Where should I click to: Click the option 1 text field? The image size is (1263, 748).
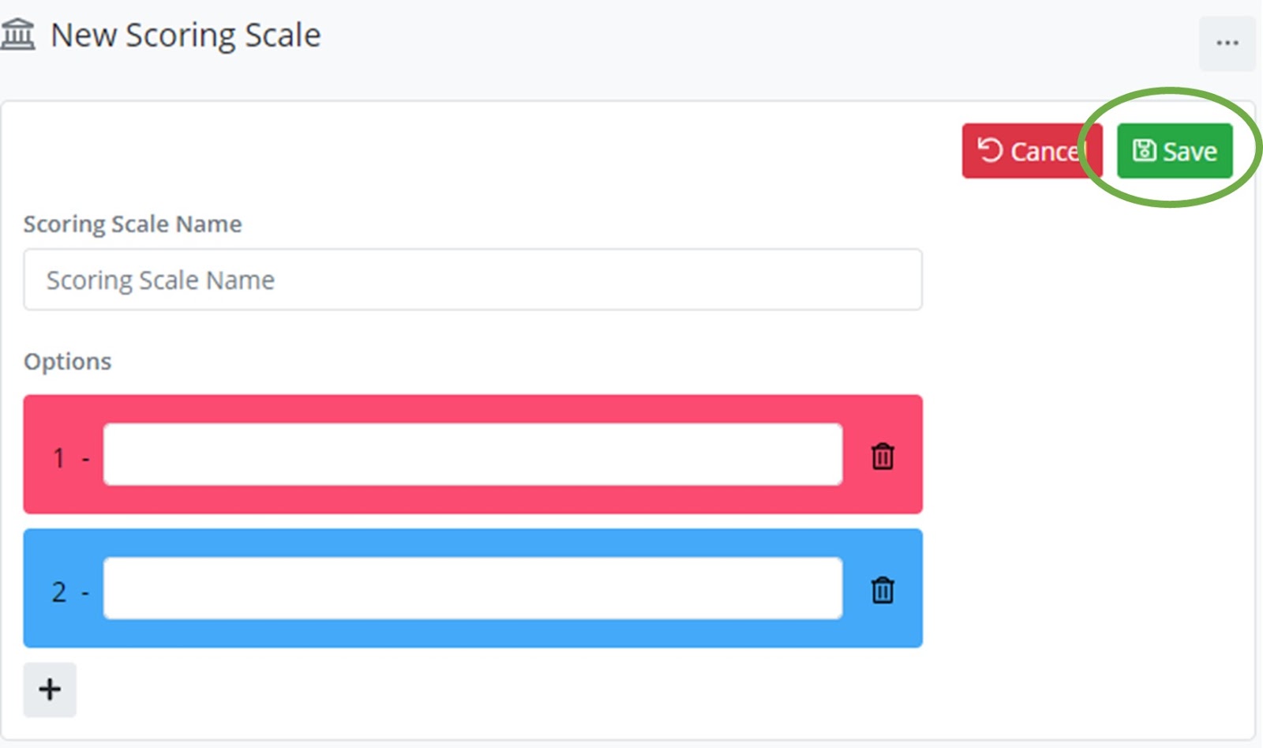point(472,455)
